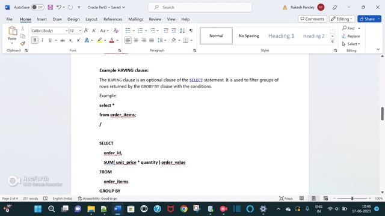Click the Increase Indent icon
Viewport: 385px width, 216px height.
click(174, 31)
